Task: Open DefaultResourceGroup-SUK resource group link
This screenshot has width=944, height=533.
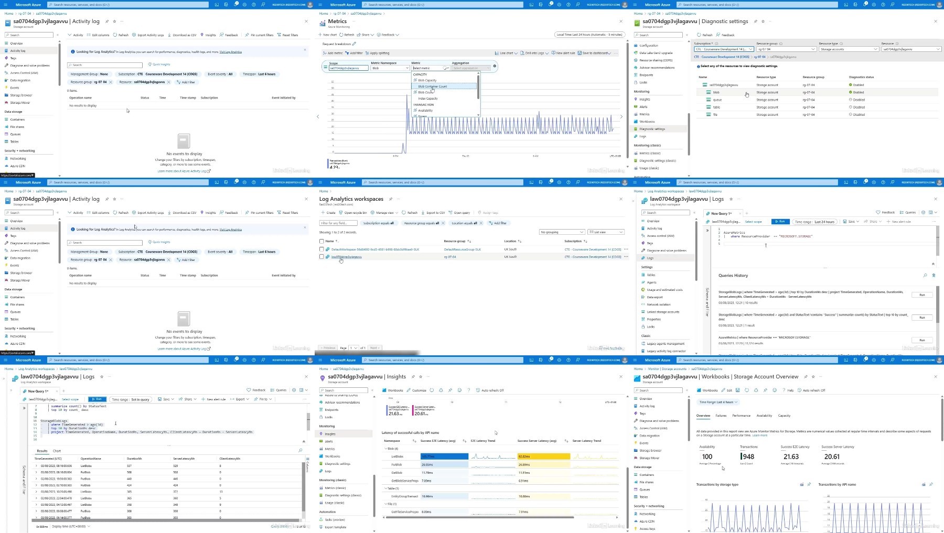Action: pos(462,249)
